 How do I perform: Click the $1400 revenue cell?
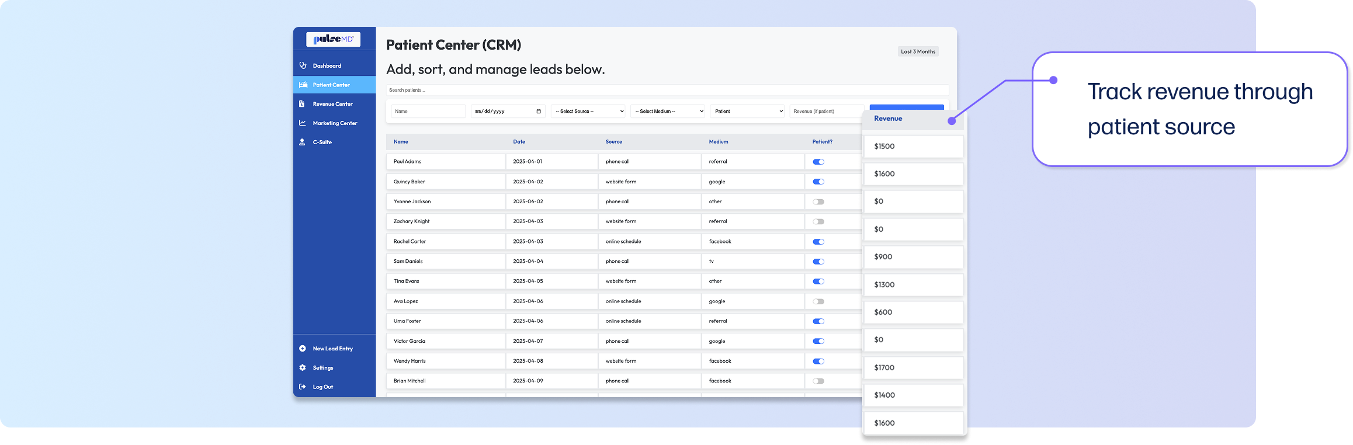(913, 395)
